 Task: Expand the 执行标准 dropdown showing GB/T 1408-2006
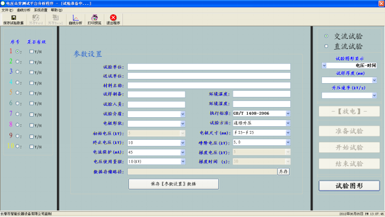coord(288,114)
